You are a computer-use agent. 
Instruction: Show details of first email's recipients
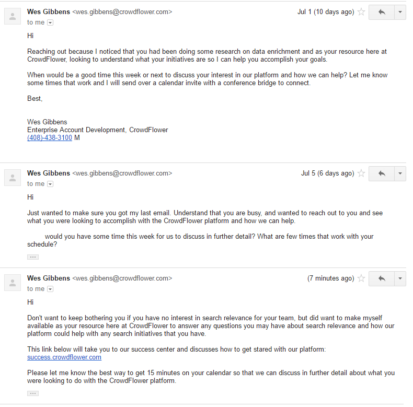[50, 22]
